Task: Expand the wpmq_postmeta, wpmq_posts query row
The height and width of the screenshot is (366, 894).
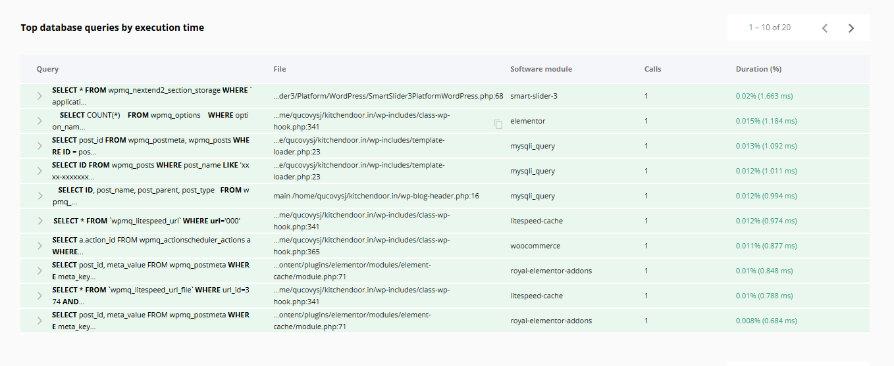Action: [x=39, y=146]
